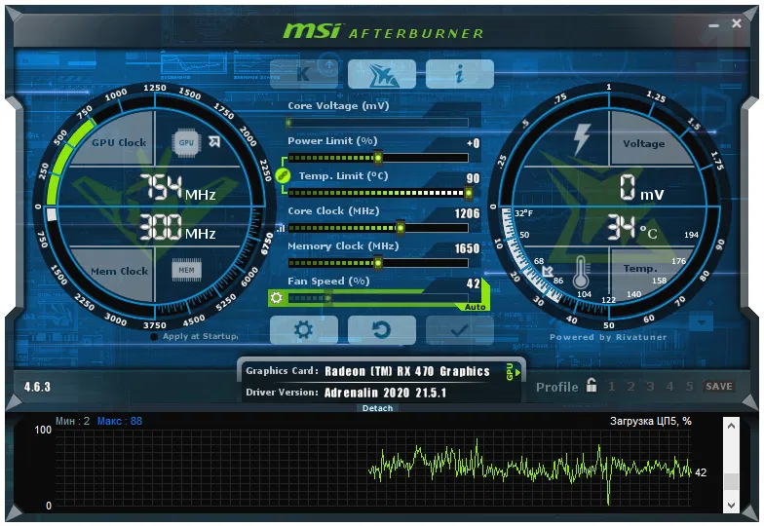Close the Afterburner window
Viewport: 764px width, 526px height.
[737, 23]
